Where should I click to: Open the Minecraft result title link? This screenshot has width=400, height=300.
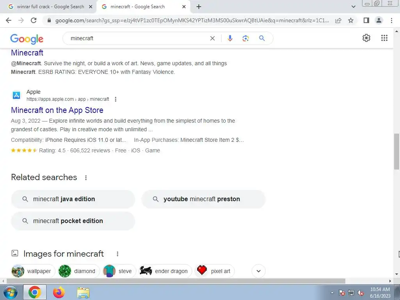[27, 53]
